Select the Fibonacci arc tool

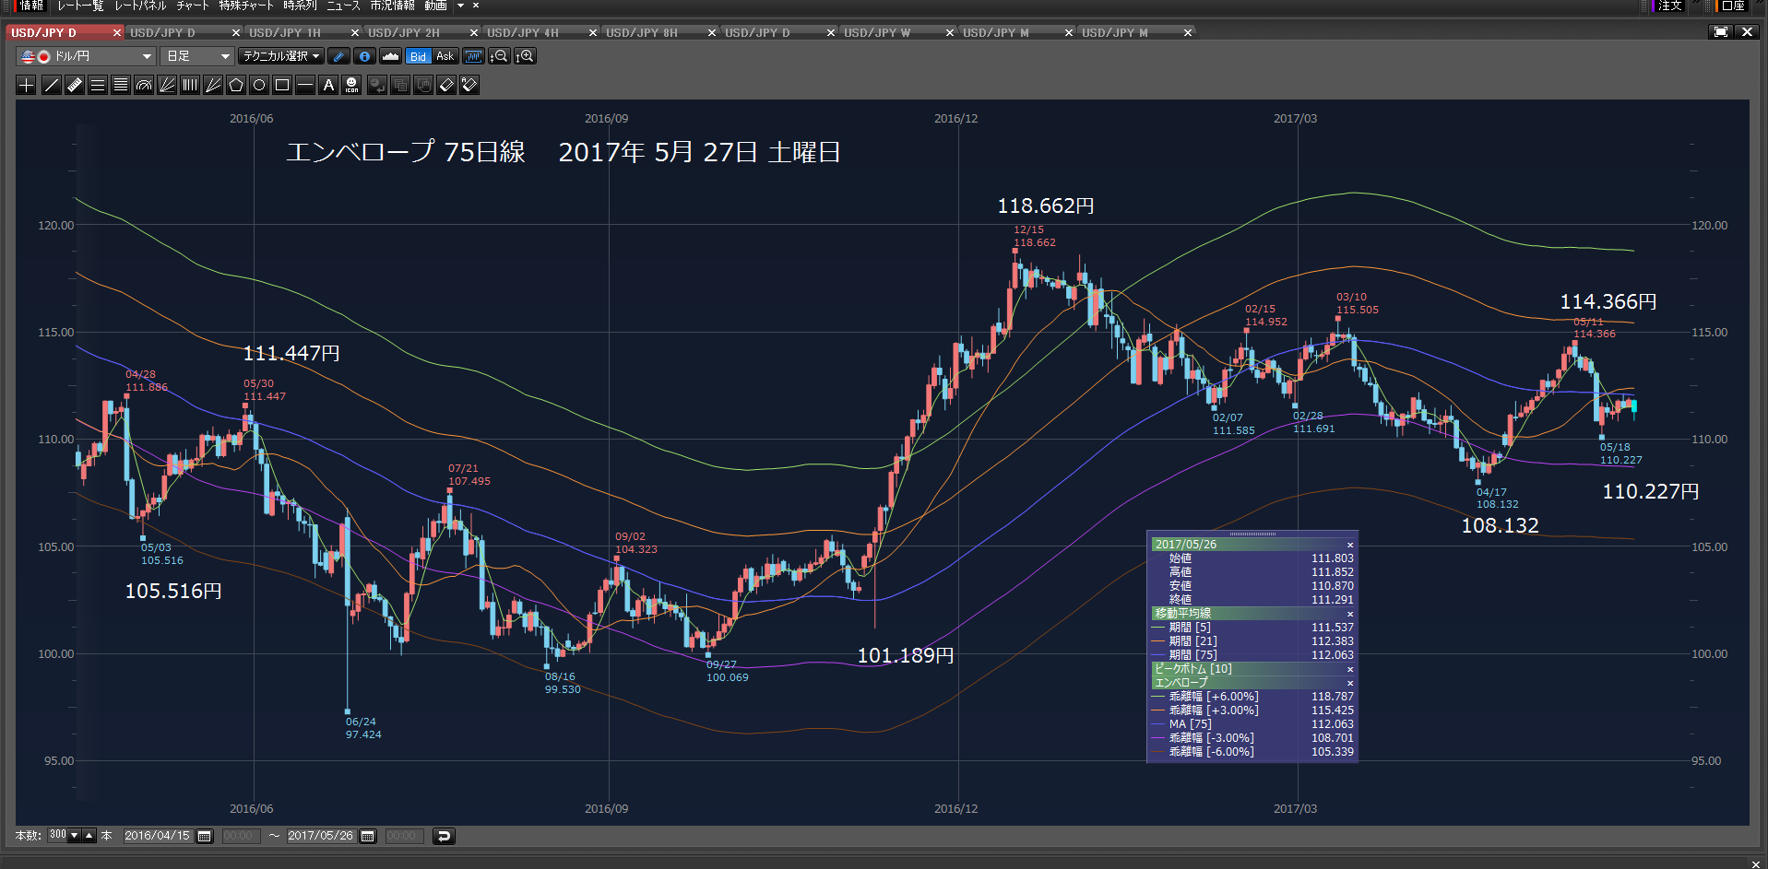[144, 85]
